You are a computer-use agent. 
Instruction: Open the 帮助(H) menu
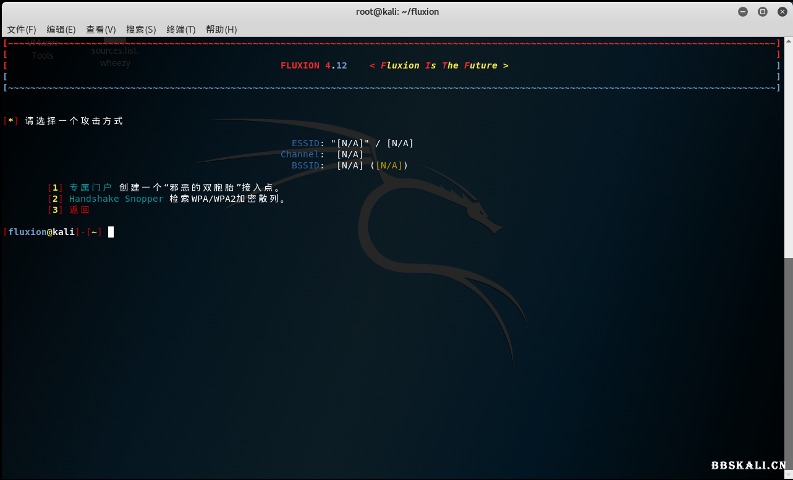(221, 30)
